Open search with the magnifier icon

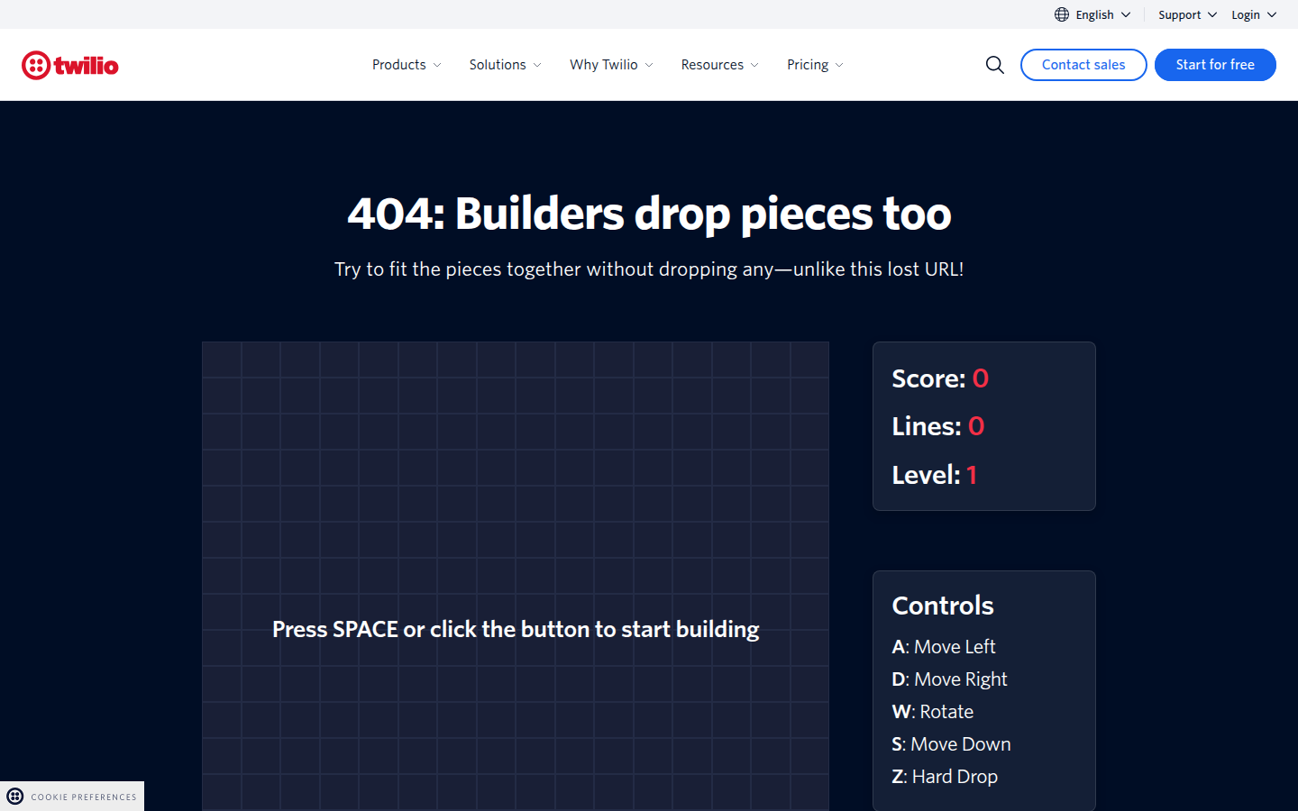pyautogui.click(x=994, y=65)
